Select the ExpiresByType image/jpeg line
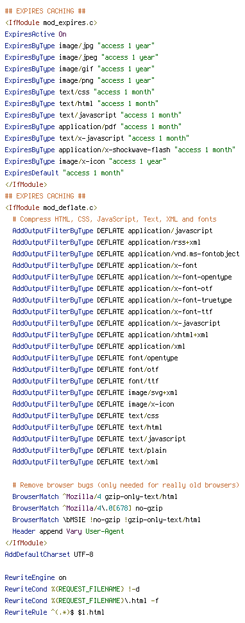This screenshot has width=245, height=623. point(81,57)
